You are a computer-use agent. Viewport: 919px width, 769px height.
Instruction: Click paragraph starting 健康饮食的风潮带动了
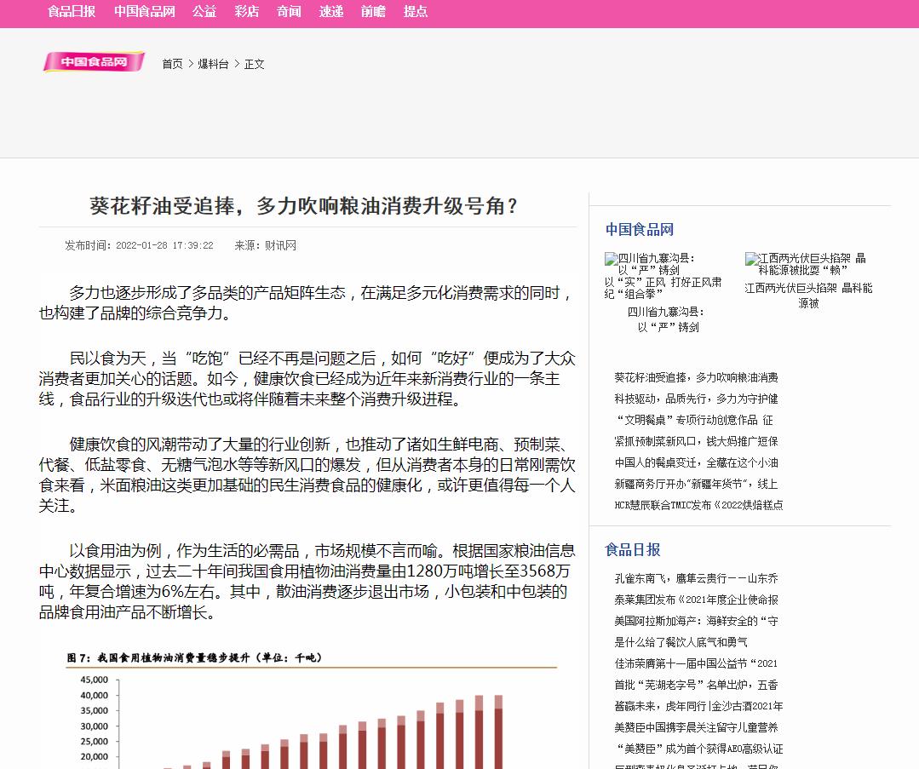pos(307,474)
